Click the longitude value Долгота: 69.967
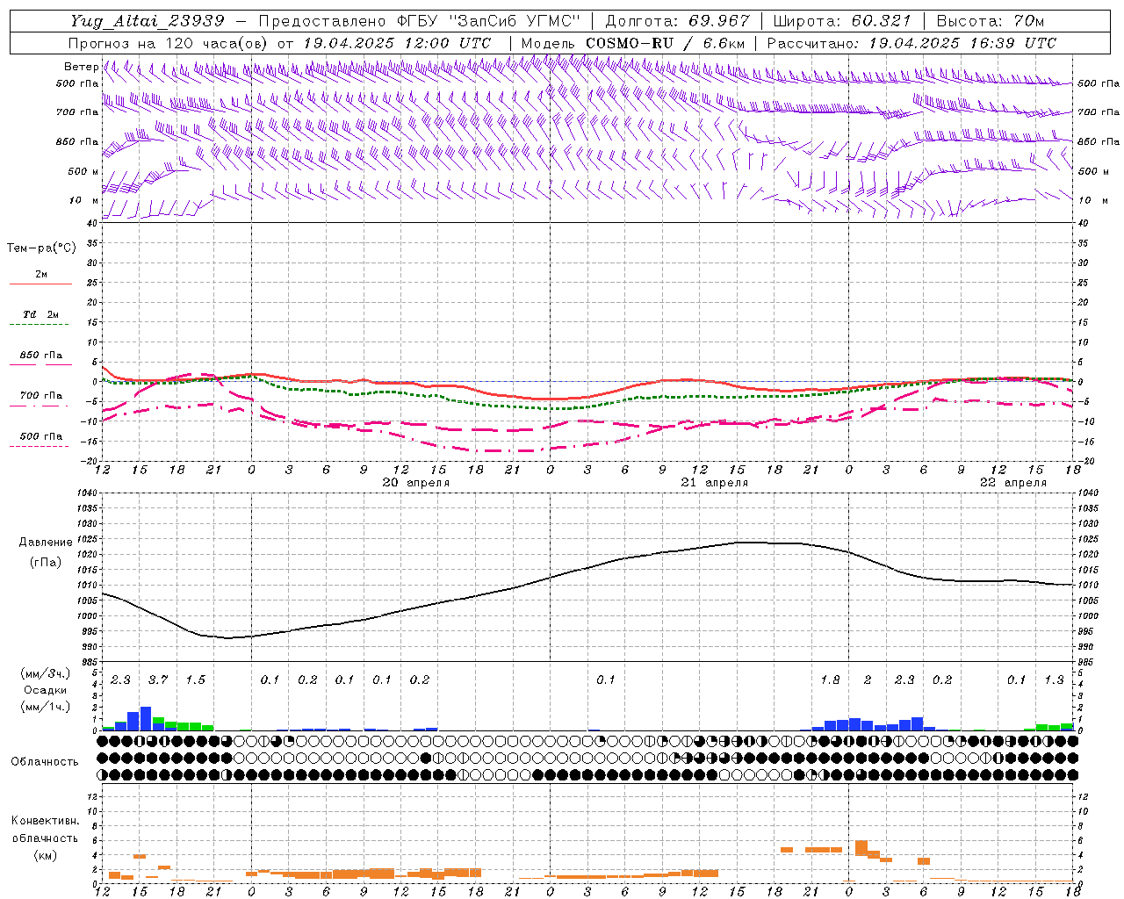The height and width of the screenshot is (899, 1124). 678,21
